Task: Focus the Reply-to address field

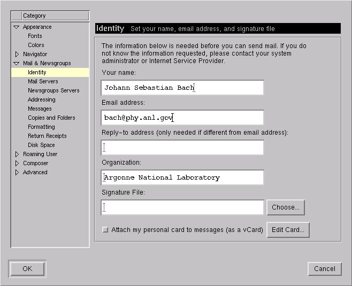Action: coord(182,148)
